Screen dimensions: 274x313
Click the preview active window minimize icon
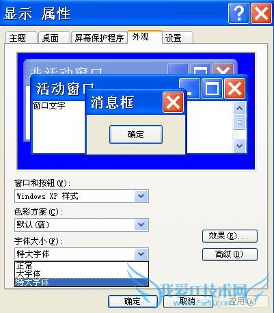point(189,88)
